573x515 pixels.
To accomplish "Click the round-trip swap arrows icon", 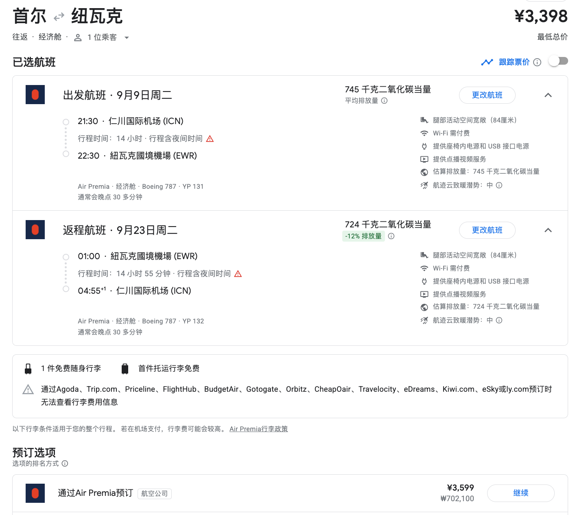I will tap(59, 17).
